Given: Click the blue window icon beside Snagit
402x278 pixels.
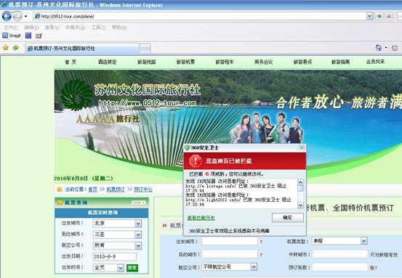Looking at the screenshot, I should click(x=28, y=36).
